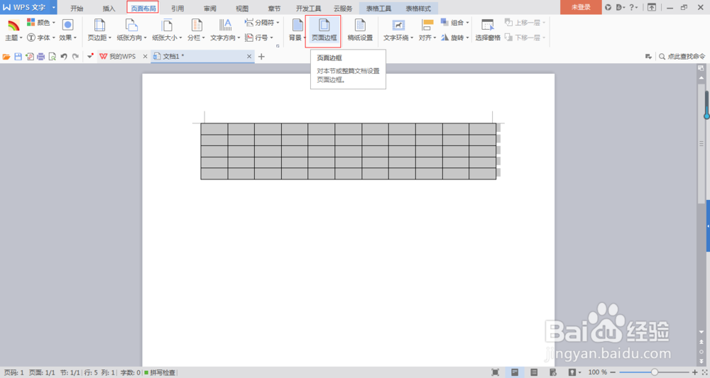Screen dimensions: 710x378
Task: Switch to the 章节 tab
Action: [274, 8]
